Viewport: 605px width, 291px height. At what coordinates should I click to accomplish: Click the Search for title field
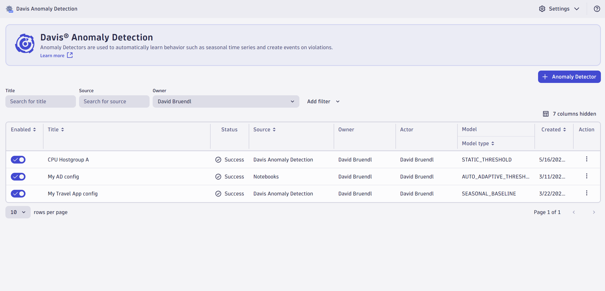coord(40,101)
